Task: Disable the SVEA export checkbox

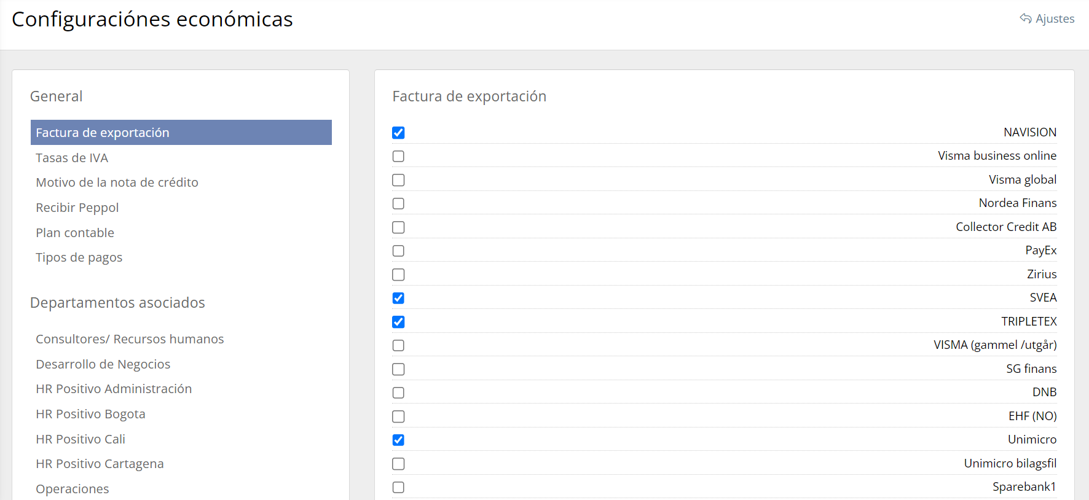Action: 398,299
